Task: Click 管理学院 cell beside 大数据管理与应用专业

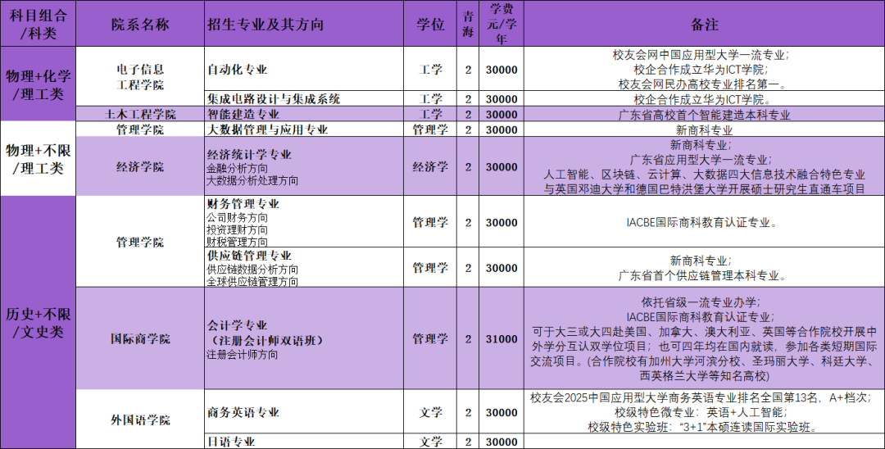Action: pos(140,129)
